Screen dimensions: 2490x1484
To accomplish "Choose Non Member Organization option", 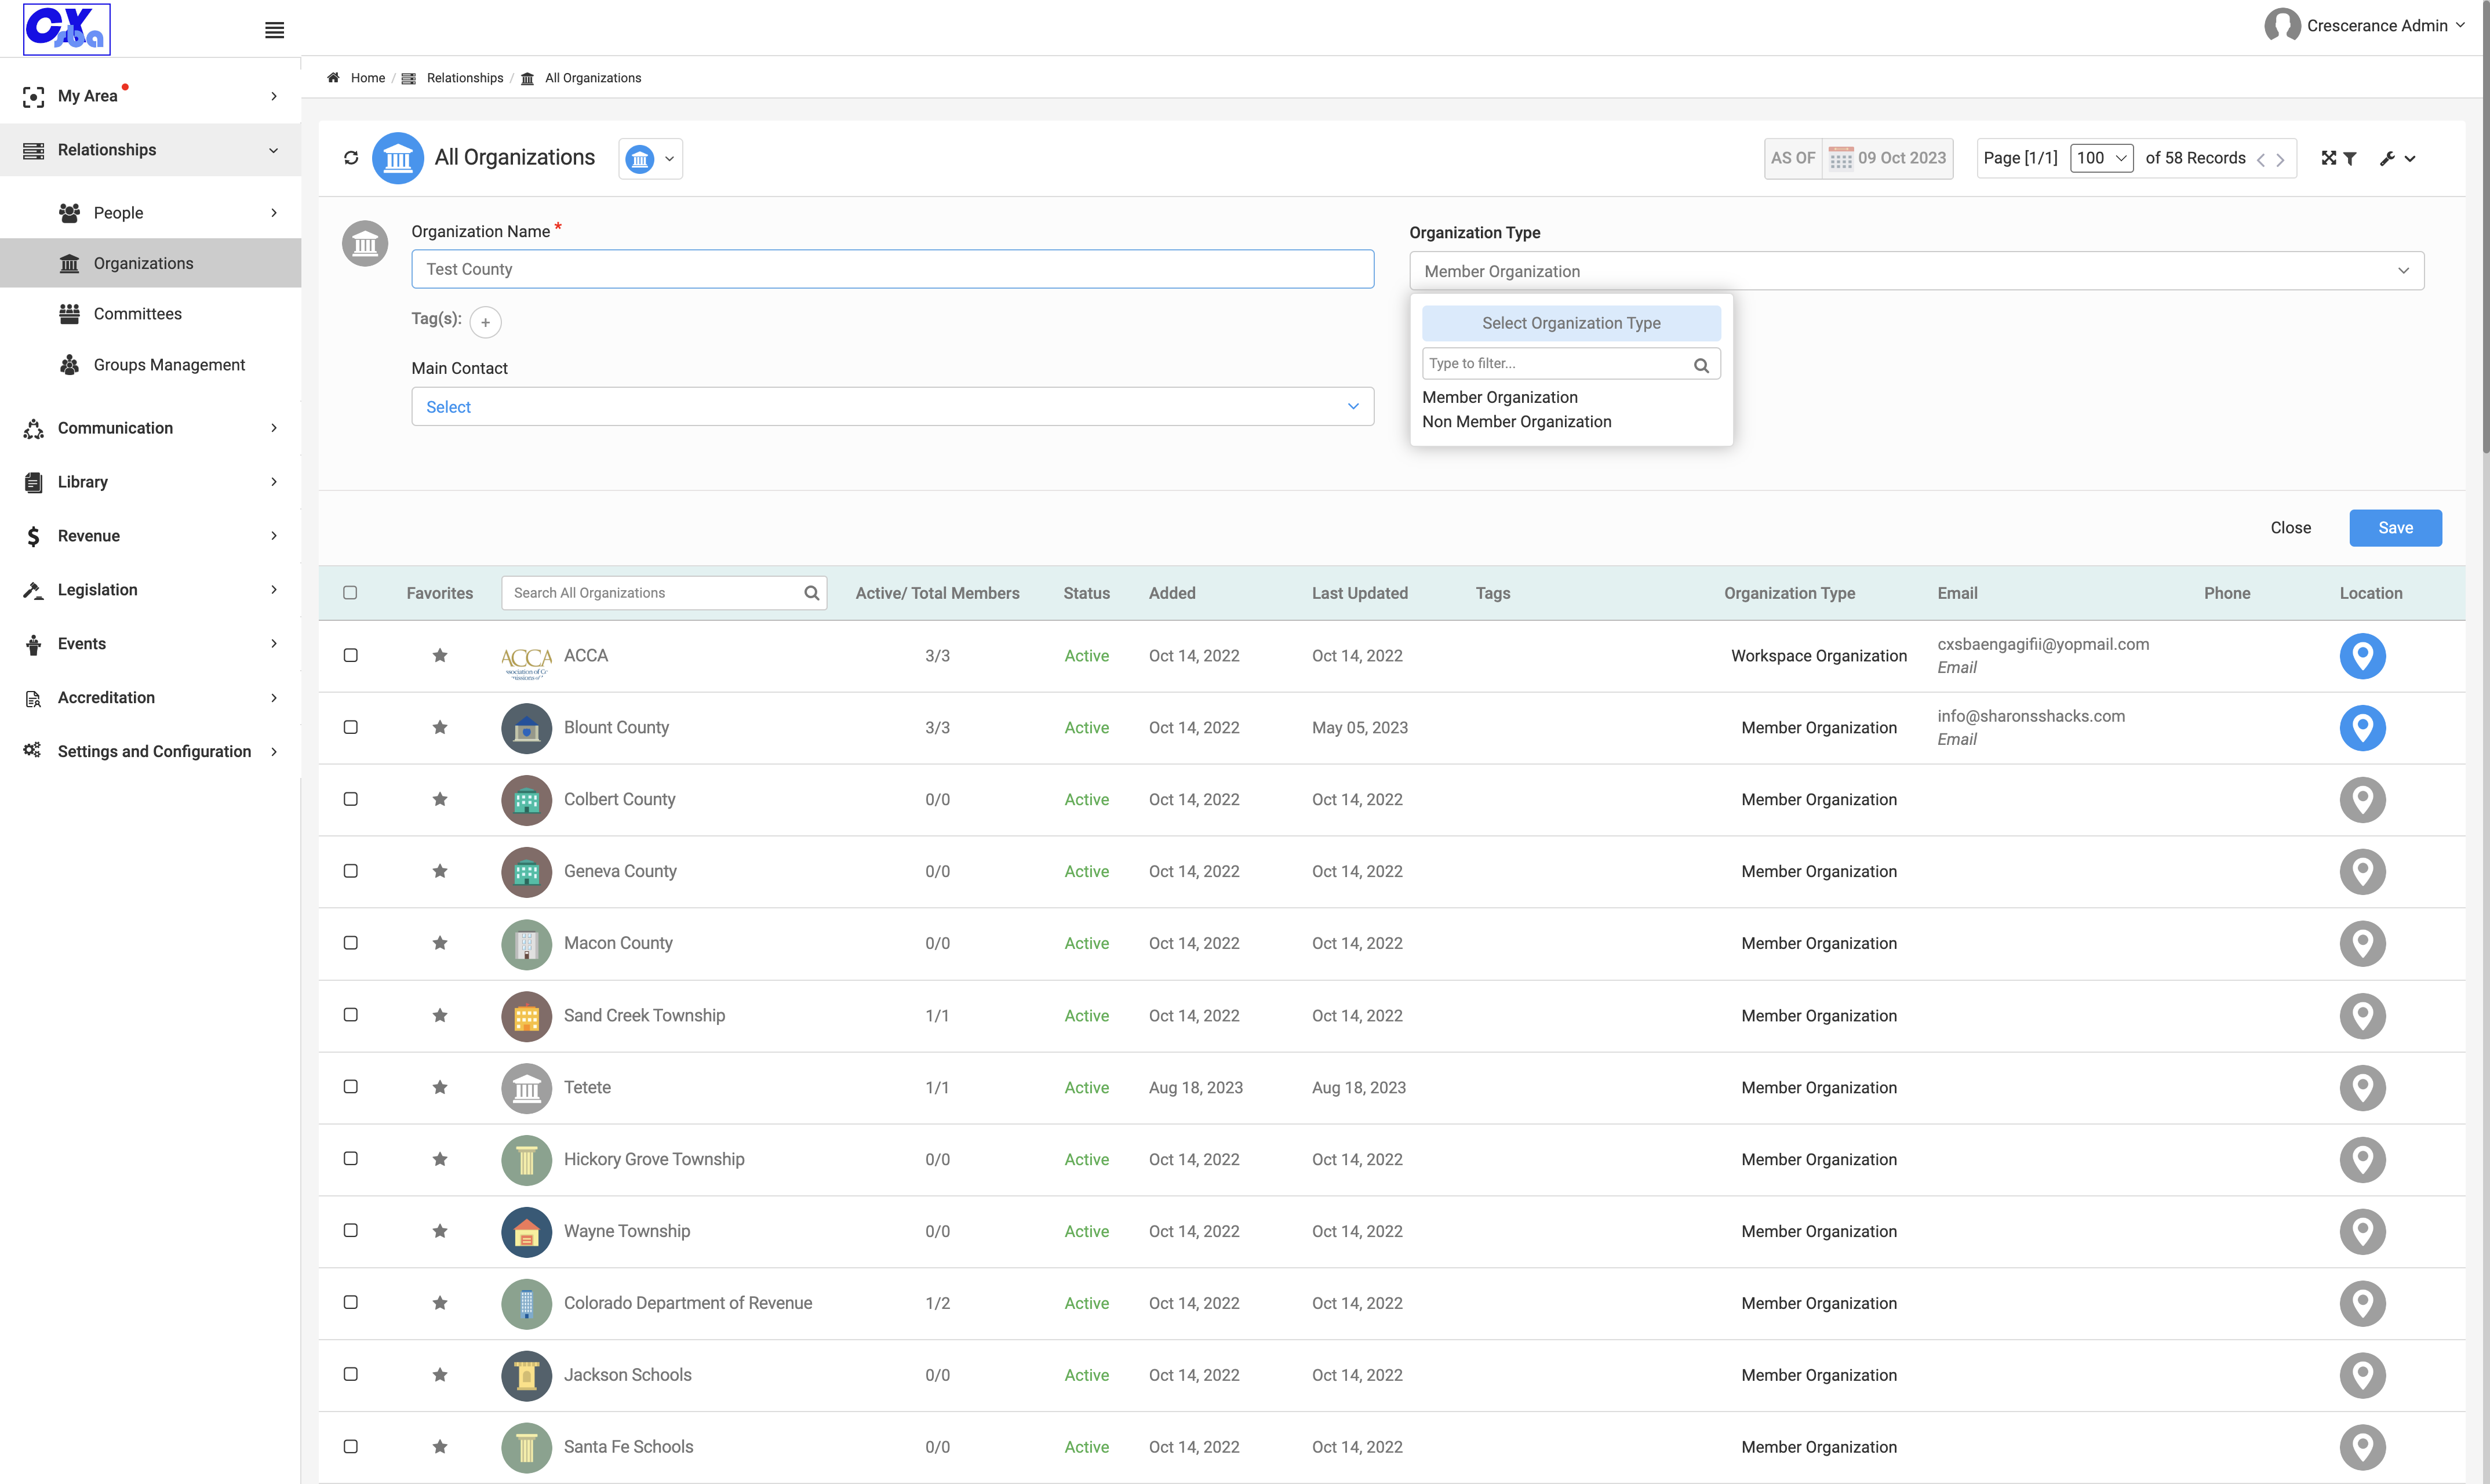I will point(1516,422).
